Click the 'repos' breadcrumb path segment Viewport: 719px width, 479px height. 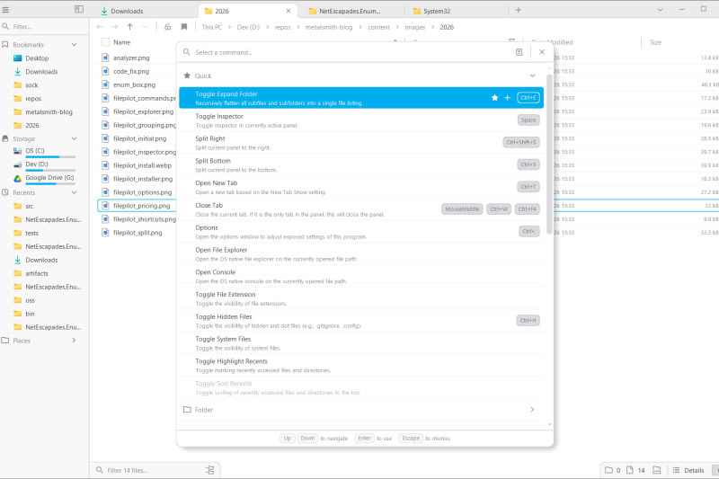click(x=283, y=27)
